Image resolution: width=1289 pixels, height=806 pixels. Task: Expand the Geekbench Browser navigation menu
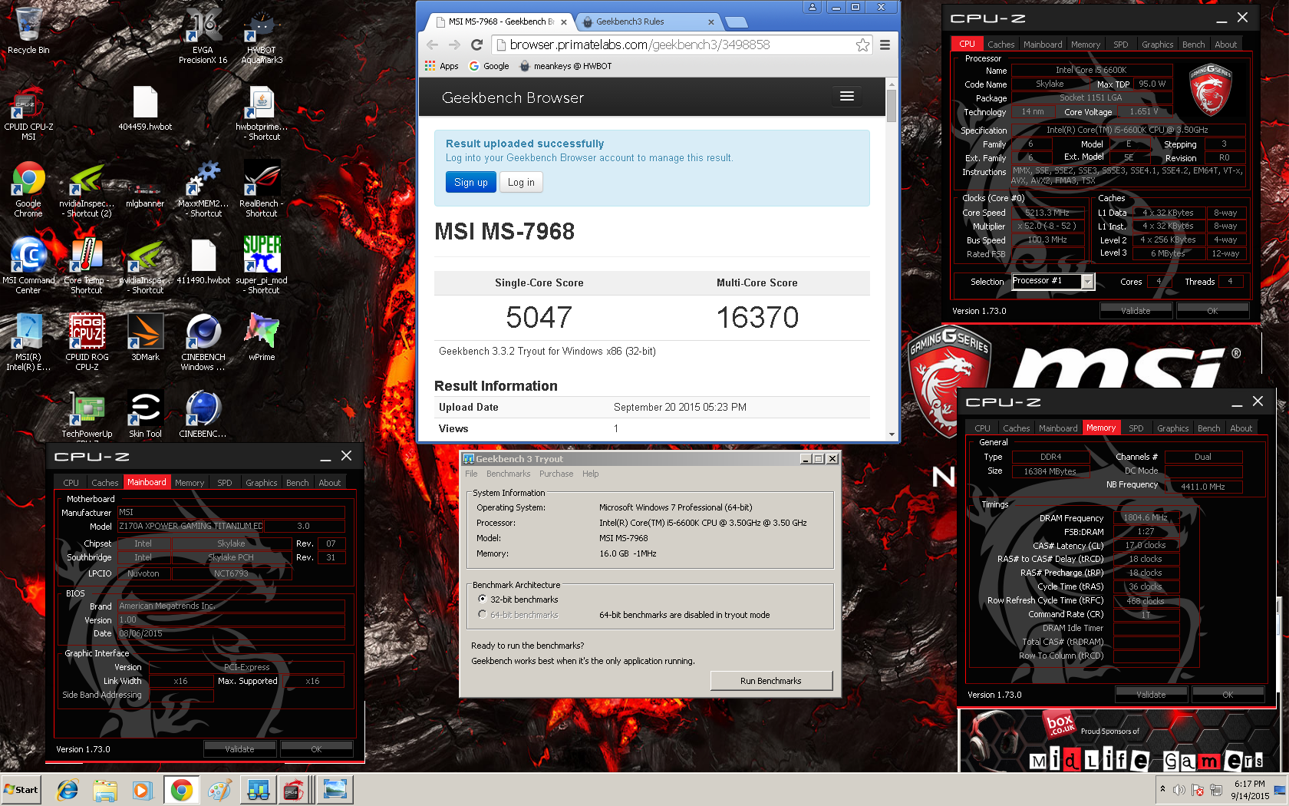[x=847, y=97]
